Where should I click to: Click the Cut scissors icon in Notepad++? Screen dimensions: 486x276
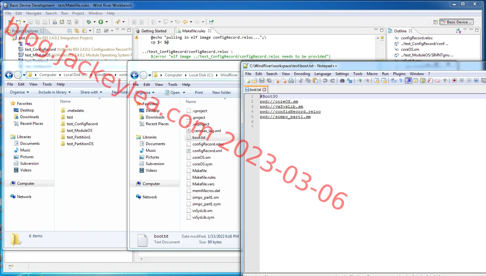301,80
